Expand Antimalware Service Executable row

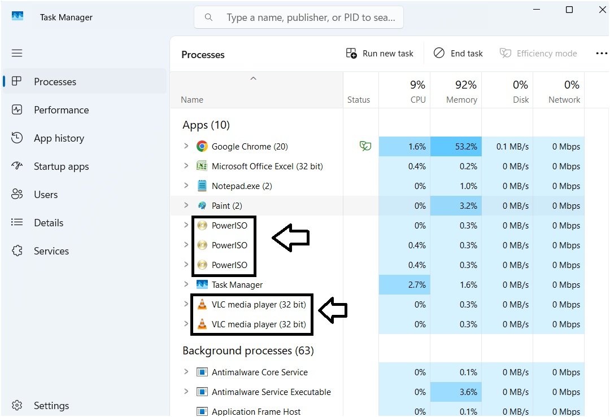pyautogui.click(x=186, y=392)
